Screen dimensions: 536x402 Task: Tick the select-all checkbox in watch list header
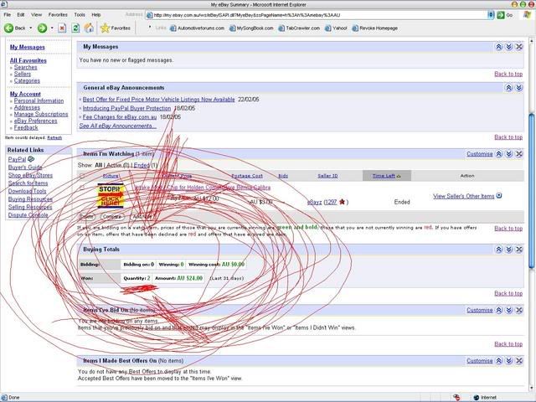point(82,176)
